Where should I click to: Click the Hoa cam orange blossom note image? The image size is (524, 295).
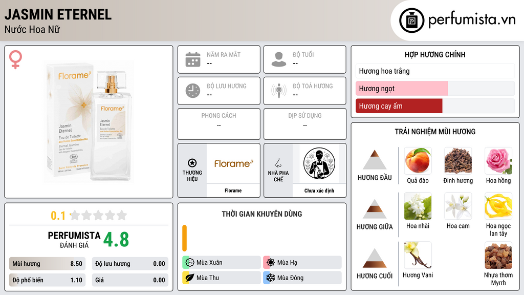pos(458,206)
